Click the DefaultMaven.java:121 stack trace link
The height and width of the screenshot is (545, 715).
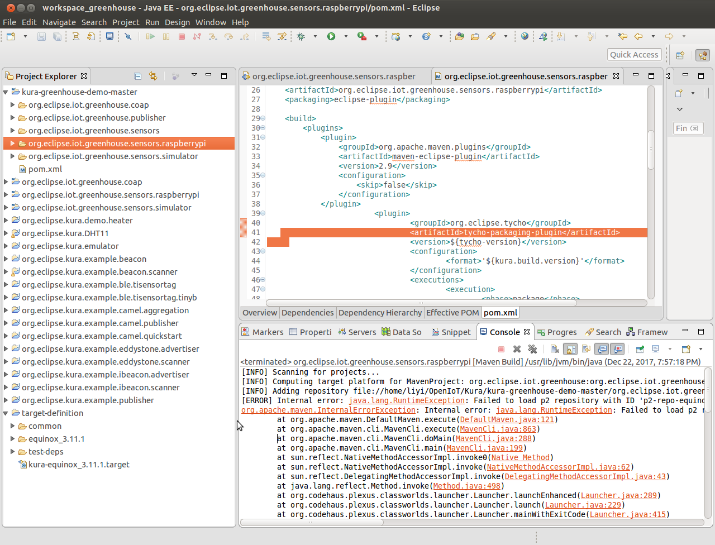507,419
